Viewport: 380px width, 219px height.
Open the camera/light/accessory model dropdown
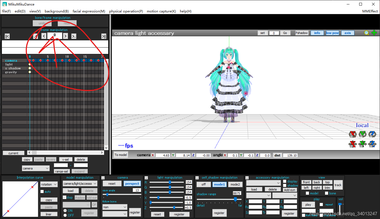80,184
